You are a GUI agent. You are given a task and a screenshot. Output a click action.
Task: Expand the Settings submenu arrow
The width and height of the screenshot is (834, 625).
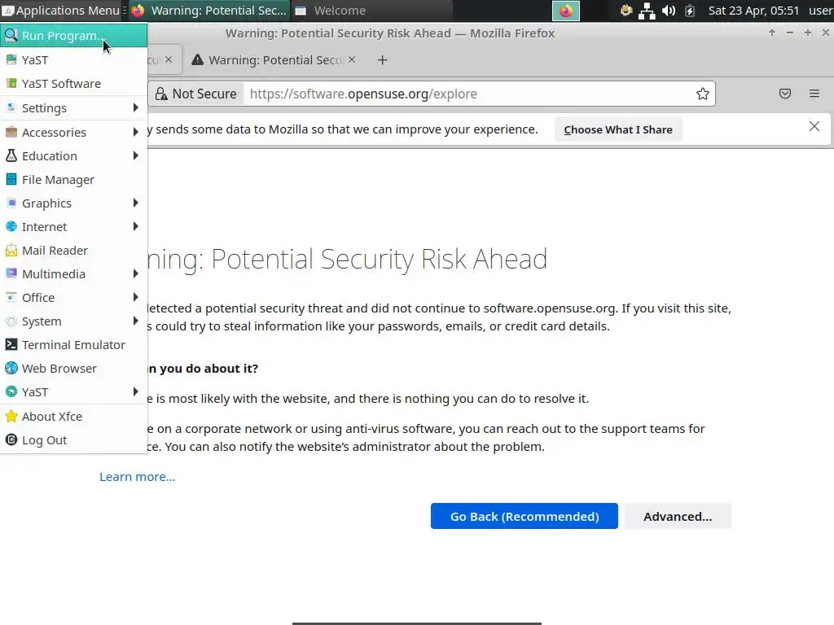tap(136, 108)
